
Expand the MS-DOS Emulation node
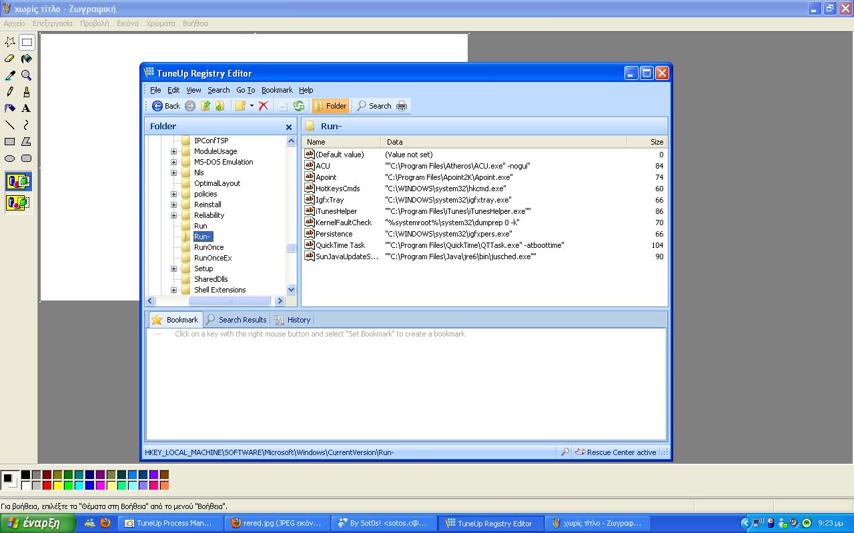pyautogui.click(x=173, y=162)
